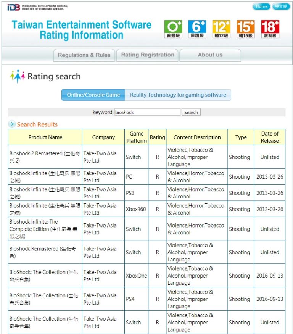Viewport: 293px width, 334px height.
Task: Click the XboxOne platform cell
Action: click(136, 276)
